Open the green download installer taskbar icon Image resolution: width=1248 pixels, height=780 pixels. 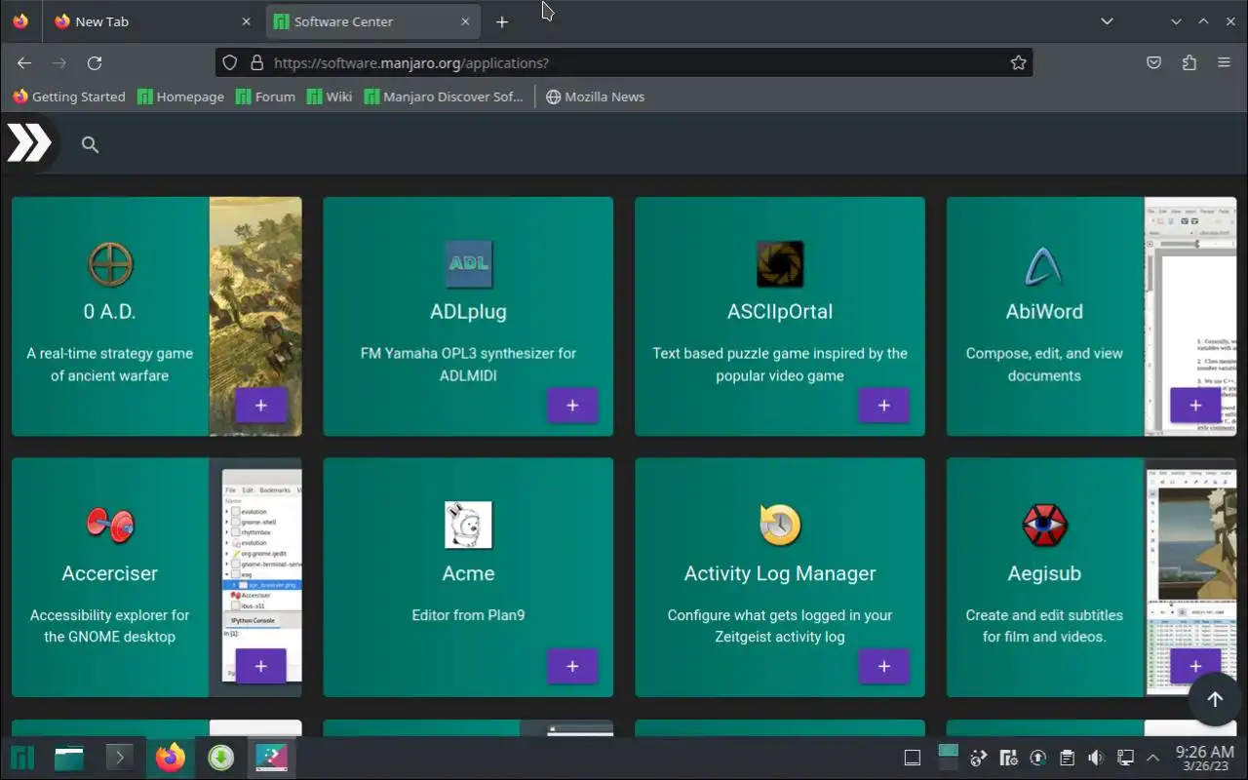(x=221, y=758)
